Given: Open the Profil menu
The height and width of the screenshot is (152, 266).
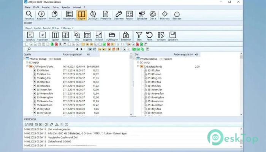Looking at the screenshot, I should pyautogui.click(x=36, y=7).
